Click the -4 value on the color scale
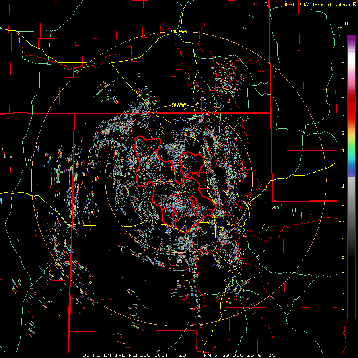The height and width of the screenshot is (358, 358). [x=342, y=239]
